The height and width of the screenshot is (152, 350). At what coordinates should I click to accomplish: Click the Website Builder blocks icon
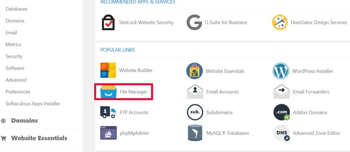click(108, 70)
